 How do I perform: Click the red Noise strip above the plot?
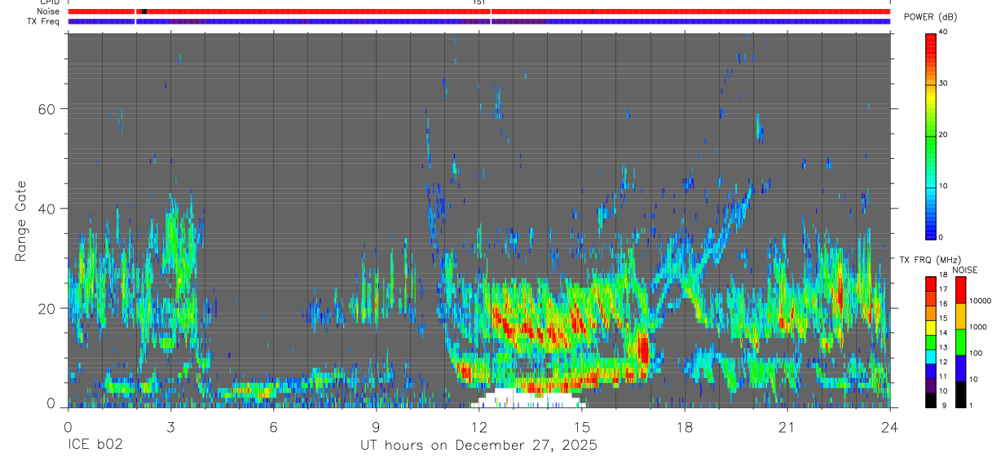pyautogui.click(x=478, y=11)
